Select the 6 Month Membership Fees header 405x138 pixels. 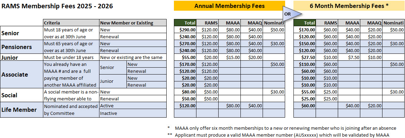click(349, 6)
